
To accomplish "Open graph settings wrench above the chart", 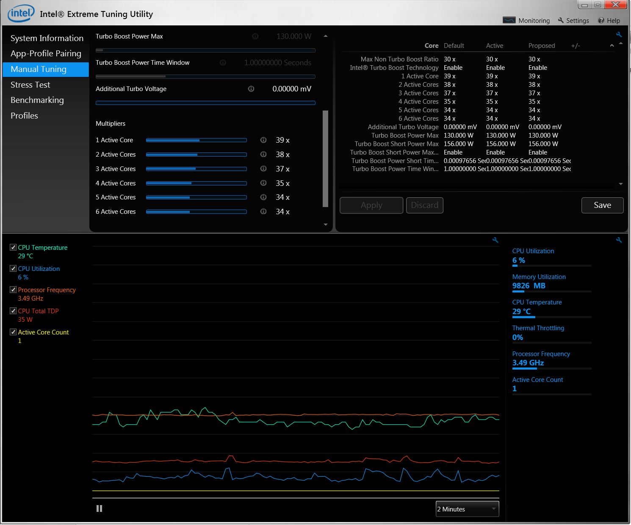I will point(495,240).
